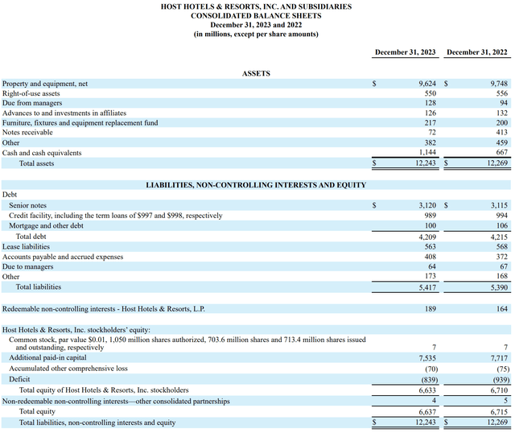Click the 173 Other liabilities value
Screen dimensions: 515x433
click(x=431, y=276)
